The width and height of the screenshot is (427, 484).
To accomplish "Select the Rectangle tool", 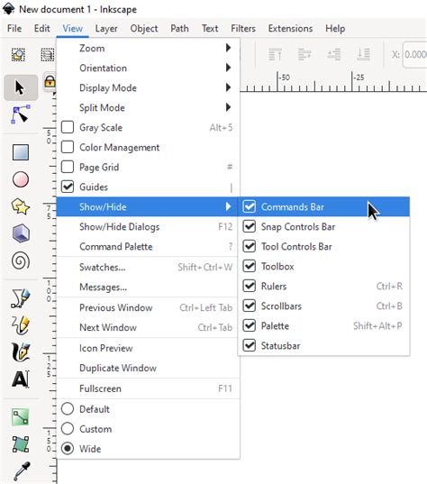I will (x=21, y=152).
